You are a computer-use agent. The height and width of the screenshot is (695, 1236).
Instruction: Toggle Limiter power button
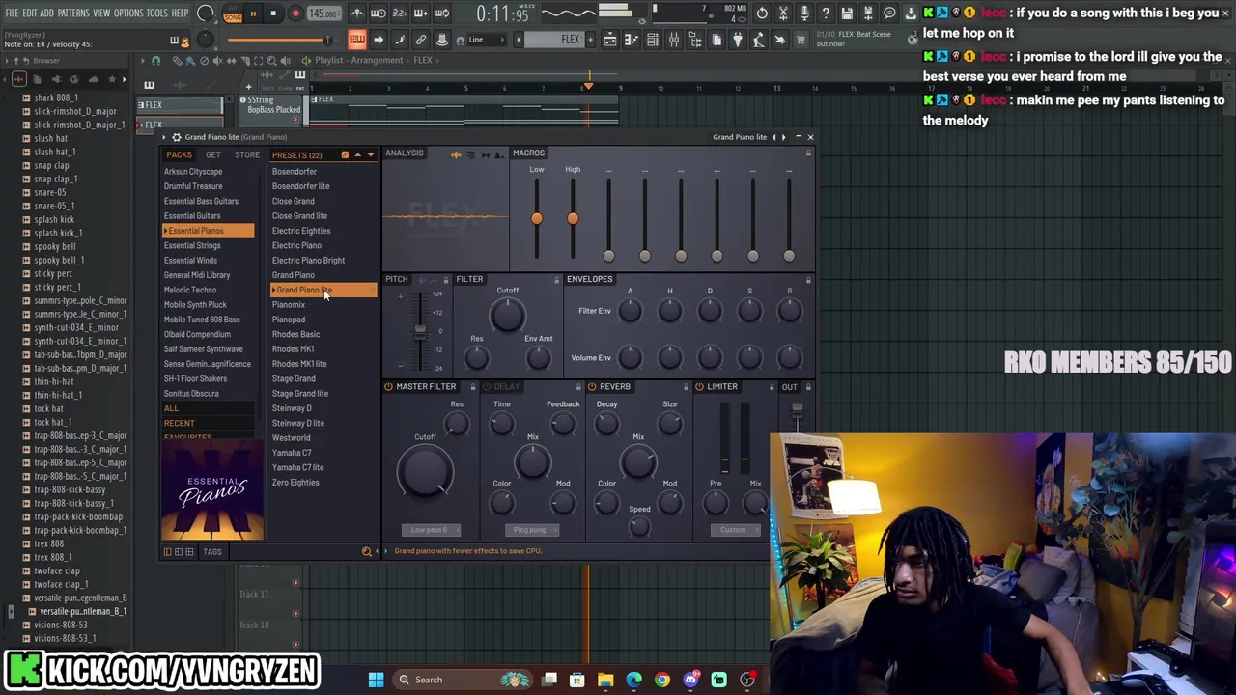[x=699, y=387]
